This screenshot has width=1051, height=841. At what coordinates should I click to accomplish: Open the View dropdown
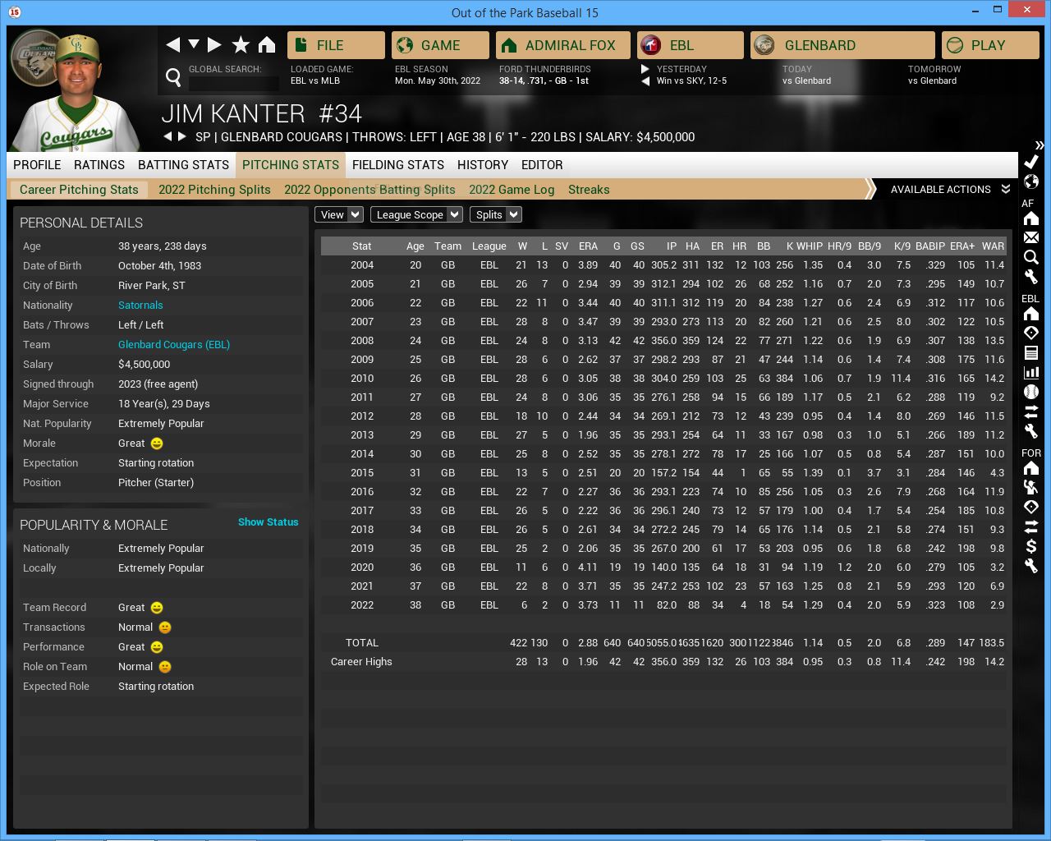[x=338, y=214]
